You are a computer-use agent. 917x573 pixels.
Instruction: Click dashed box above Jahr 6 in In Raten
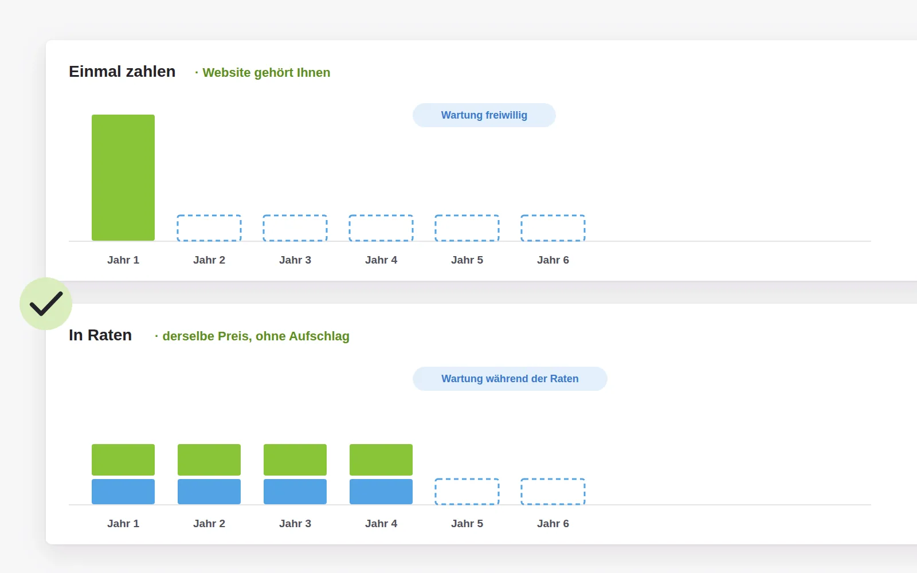(553, 492)
